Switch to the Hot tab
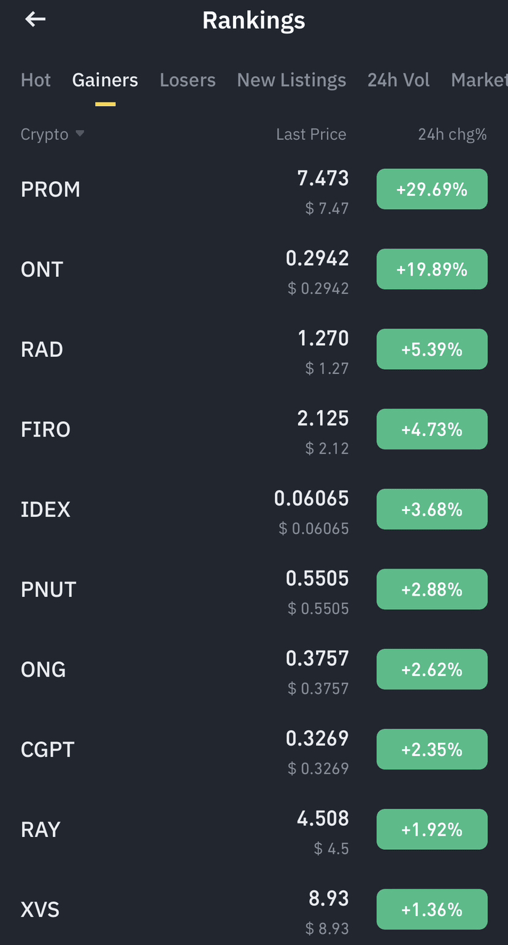 [36, 80]
